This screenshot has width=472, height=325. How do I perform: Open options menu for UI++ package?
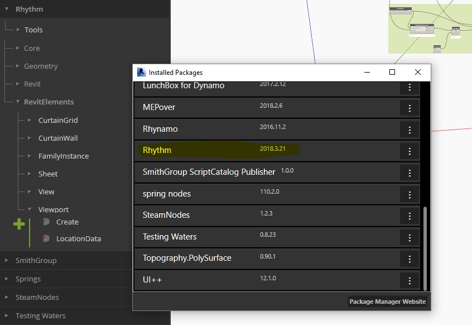click(410, 281)
